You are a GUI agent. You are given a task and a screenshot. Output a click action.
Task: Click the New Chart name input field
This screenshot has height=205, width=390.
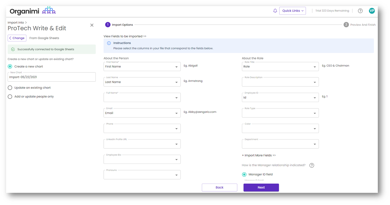click(52, 77)
